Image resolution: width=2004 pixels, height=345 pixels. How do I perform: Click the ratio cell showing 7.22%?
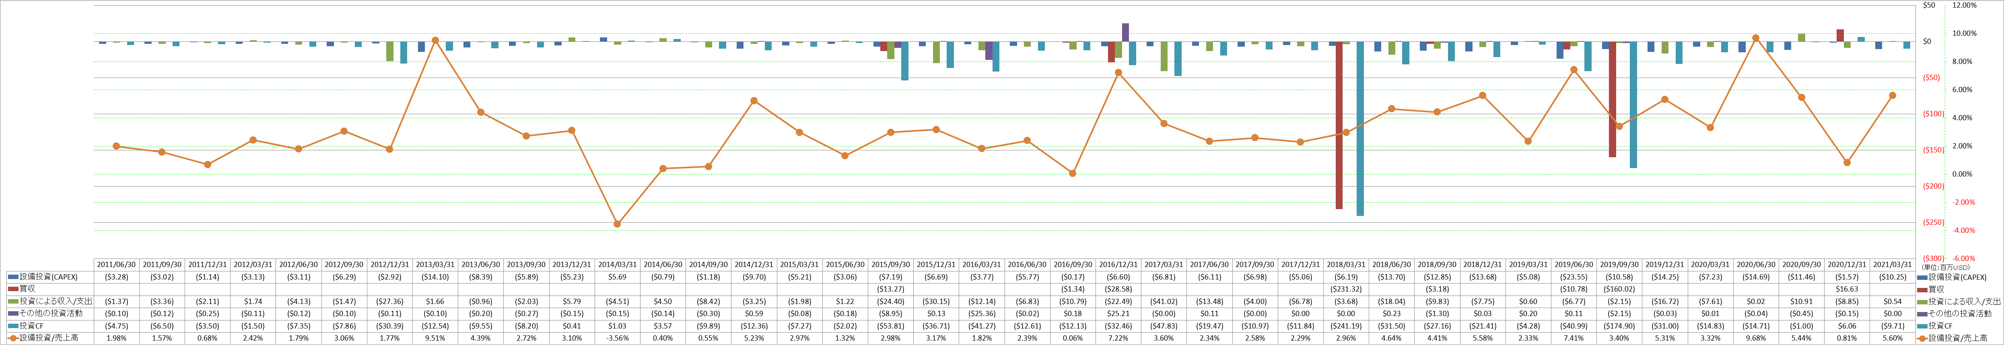click(1118, 338)
